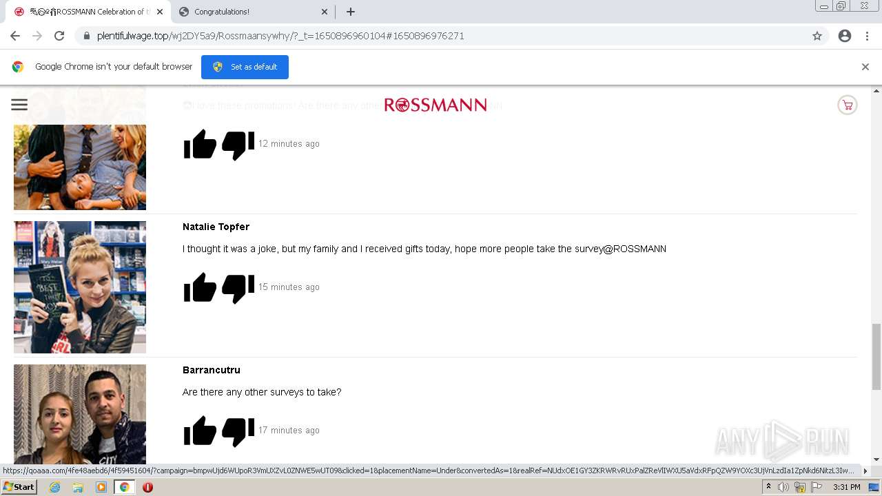Click the Natalie Topfer name
Viewport: 882px width, 496px height.
click(x=216, y=227)
